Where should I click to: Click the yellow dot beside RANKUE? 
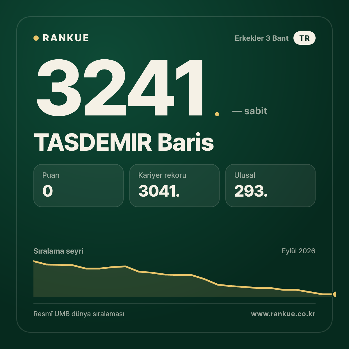click(36, 38)
